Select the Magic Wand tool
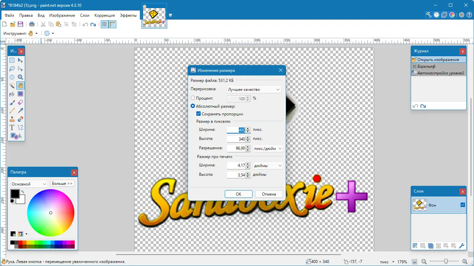 coord(12,86)
